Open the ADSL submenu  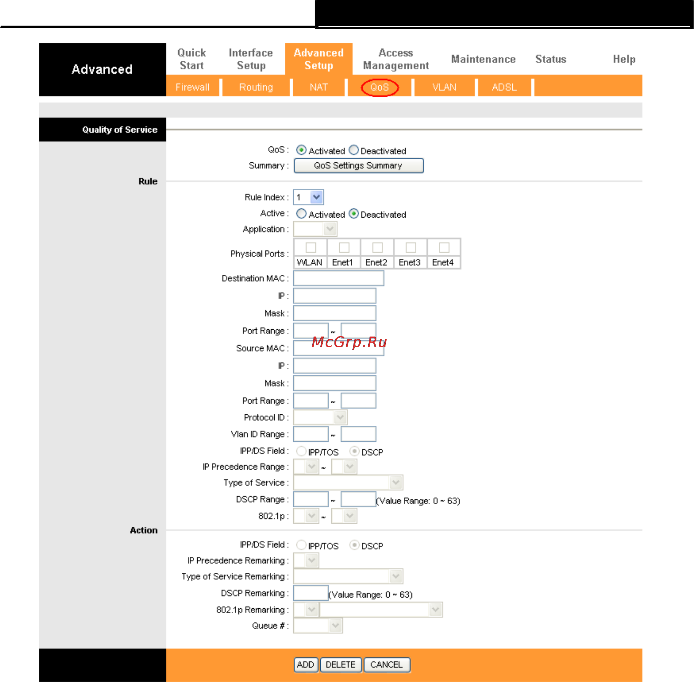[x=504, y=87]
